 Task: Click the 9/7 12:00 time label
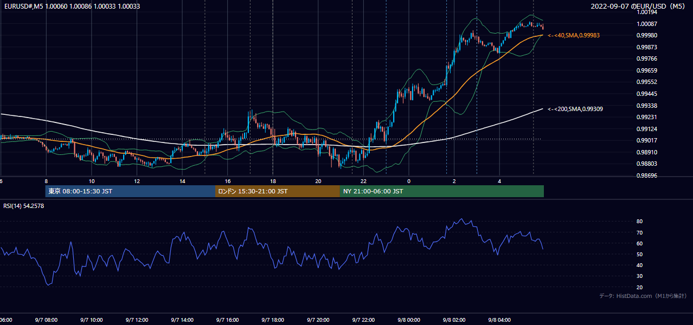(137, 320)
